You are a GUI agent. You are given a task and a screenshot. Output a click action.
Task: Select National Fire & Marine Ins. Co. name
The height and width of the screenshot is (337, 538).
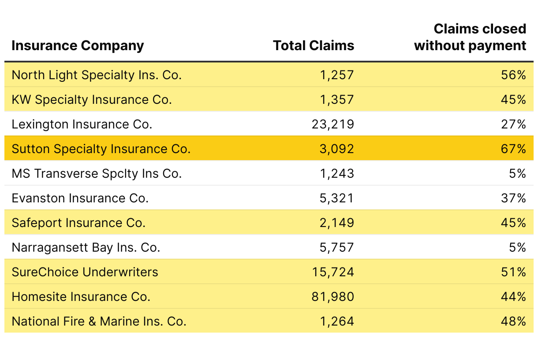coord(99,322)
